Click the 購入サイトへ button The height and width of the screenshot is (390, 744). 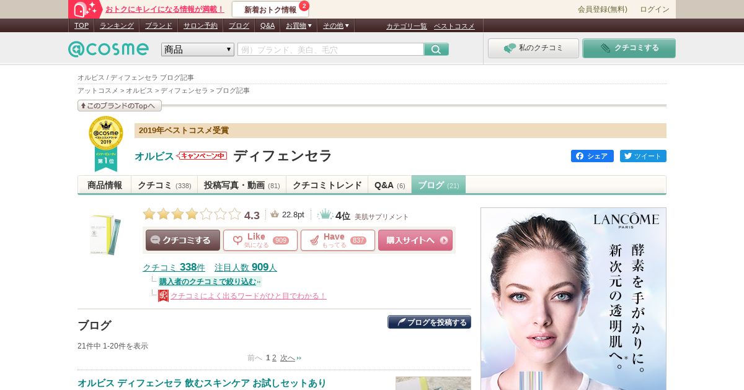(415, 240)
